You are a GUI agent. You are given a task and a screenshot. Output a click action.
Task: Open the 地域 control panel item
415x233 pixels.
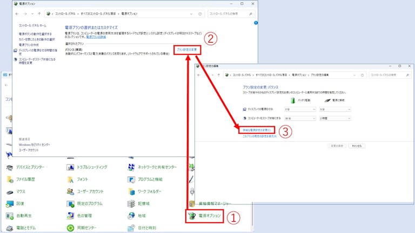tap(137, 216)
